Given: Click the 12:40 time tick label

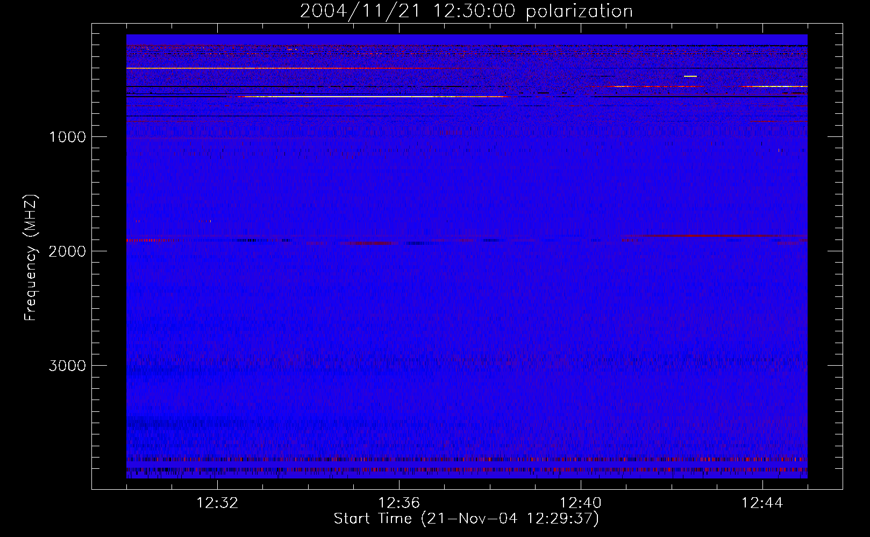Looking at the screenshot, I should (581, 503).
